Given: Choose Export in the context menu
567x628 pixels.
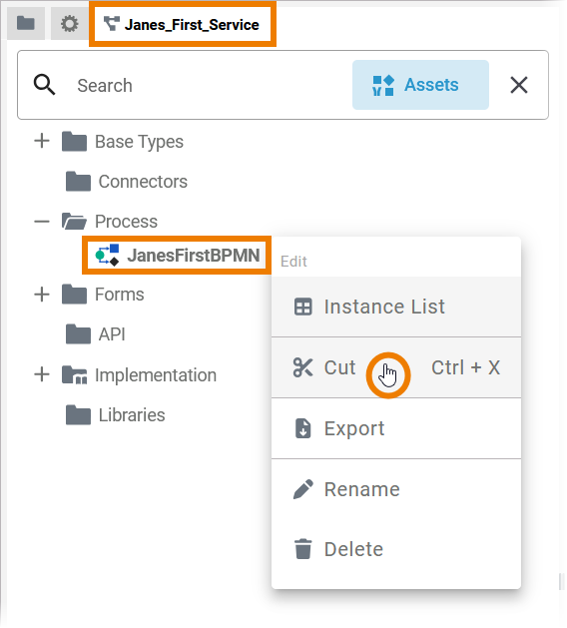Looking at the screenshot, I should tap(396, 428).
